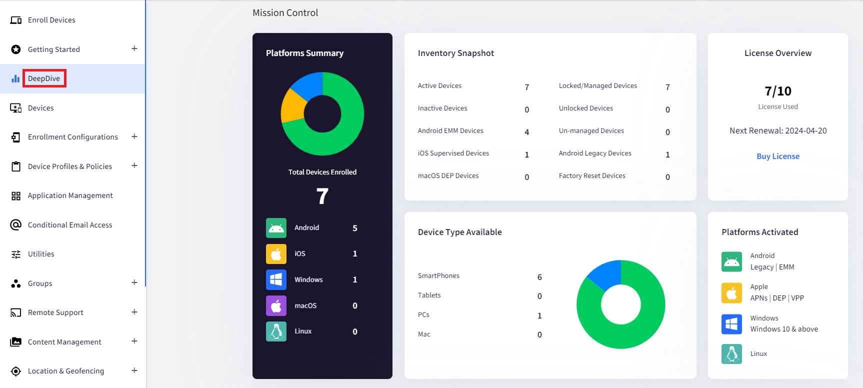Click the DeepDive bar chart icon

[x=16, y=78]
